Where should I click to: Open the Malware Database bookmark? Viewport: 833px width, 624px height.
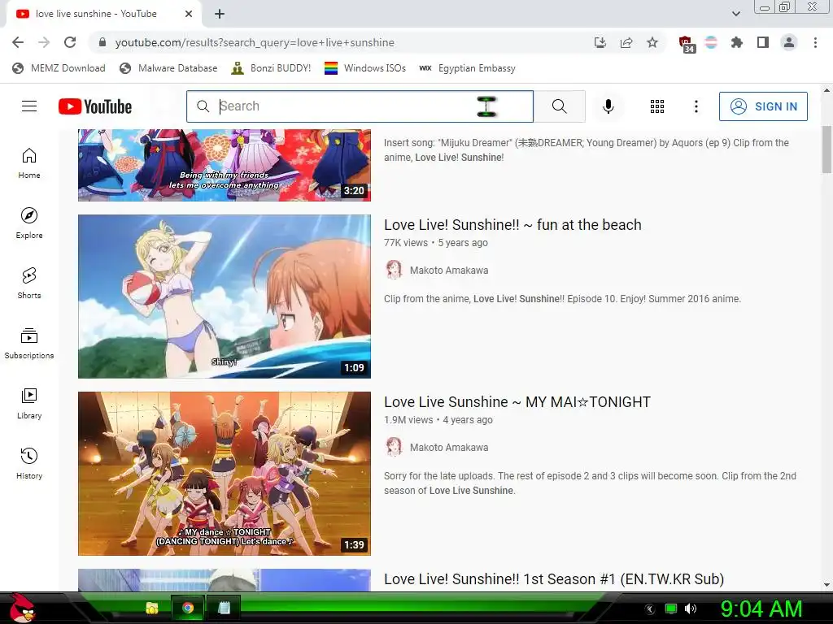(168, 68)
